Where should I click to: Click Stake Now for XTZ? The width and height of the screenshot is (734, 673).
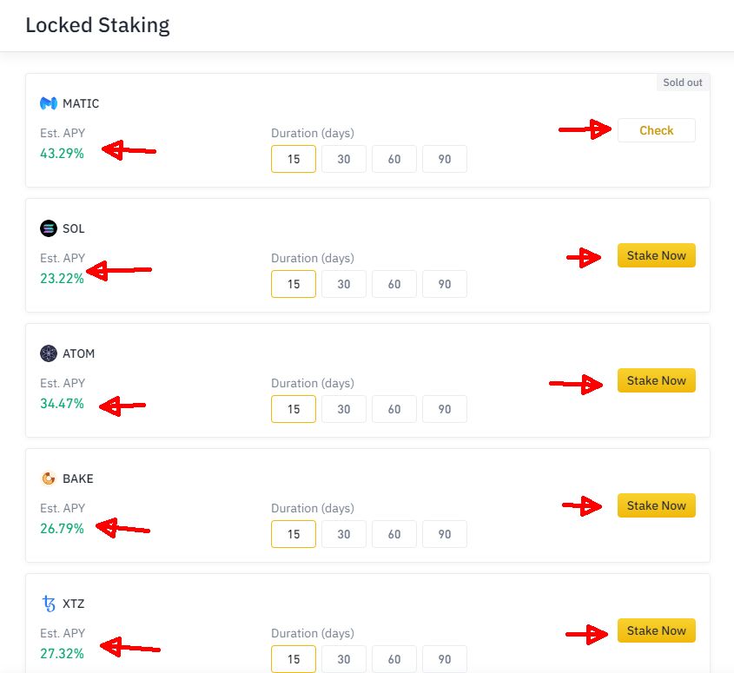[x=657, y=630]
